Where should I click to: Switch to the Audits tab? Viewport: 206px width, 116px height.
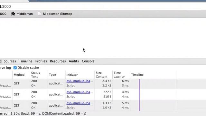[74, 61]
